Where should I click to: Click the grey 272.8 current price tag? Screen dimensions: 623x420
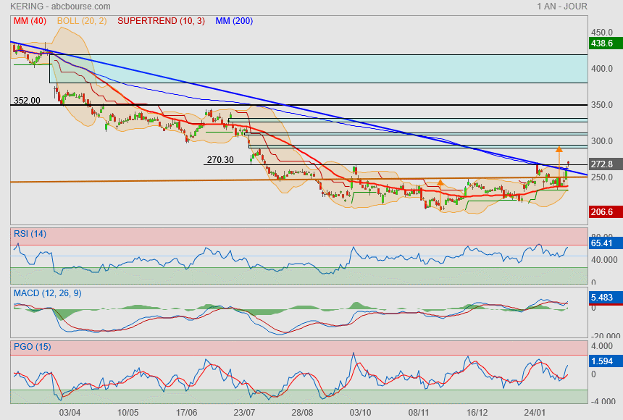coord(606,164)
